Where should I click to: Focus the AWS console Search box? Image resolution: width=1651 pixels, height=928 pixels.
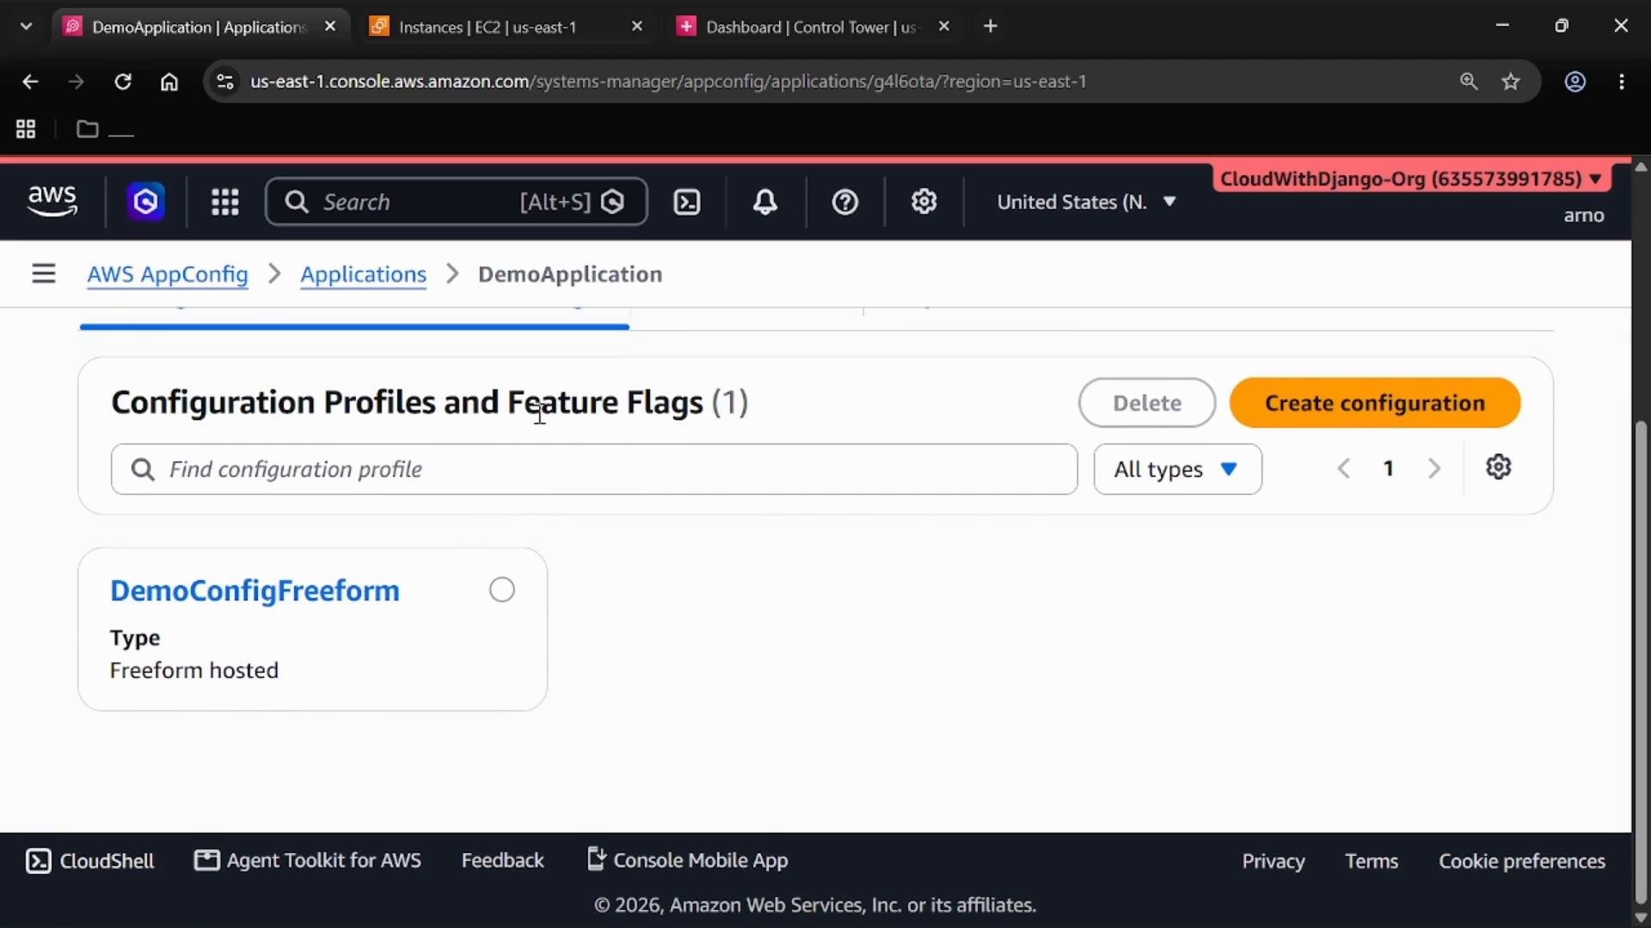(457, 202)
